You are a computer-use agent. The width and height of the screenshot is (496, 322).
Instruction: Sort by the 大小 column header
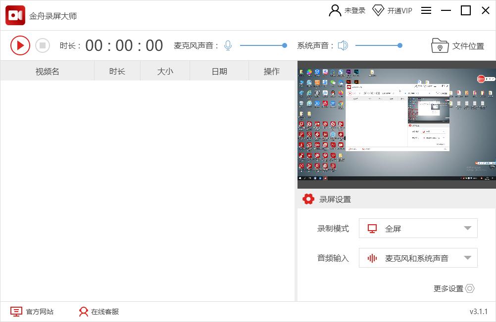click(x=165, y=71)
